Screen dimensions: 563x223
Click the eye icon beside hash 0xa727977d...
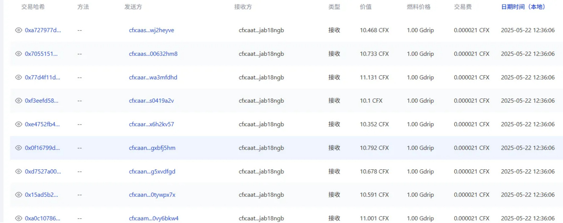tap(18, 30)
